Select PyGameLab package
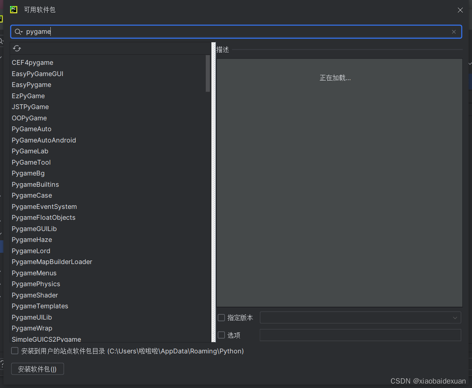 (x=30, y=151)
